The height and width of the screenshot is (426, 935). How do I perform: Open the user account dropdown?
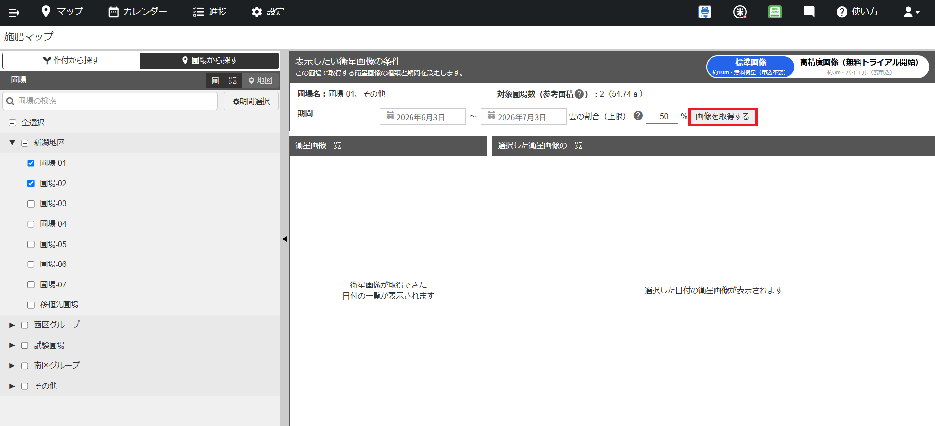[912, 12]
